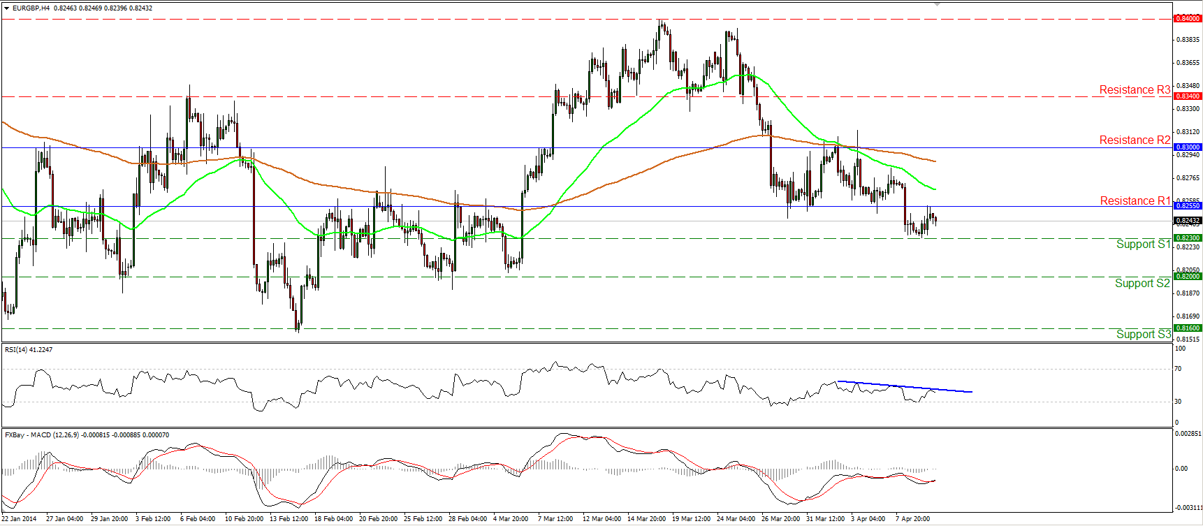The width and height of the screenshot is (1203, 526).
Task: Click the 13 Feb 12:00 date on time axis
Action: [x=289, y=519]
